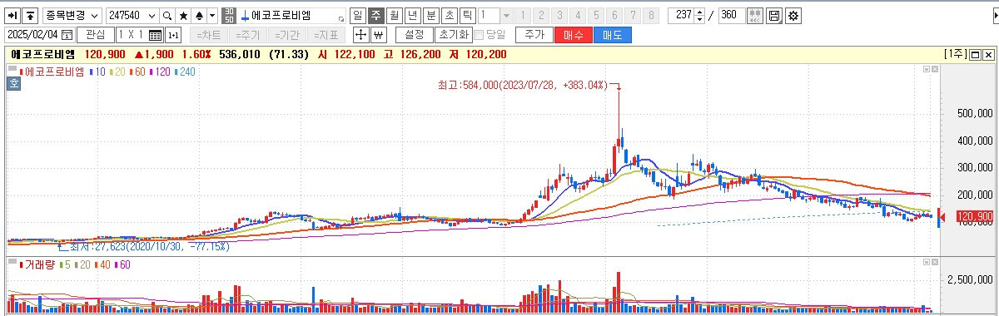Click the blue 매도 sell button
Image resolution: width=999 pixels, height=316 pixels.
(612, 35)
